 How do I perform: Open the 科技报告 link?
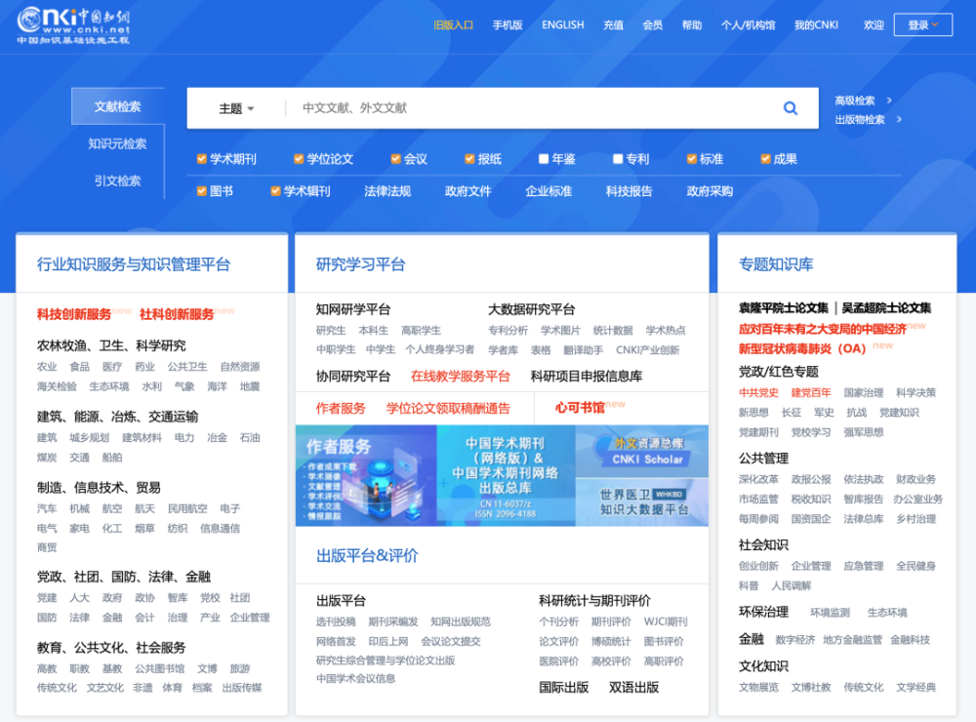click(x=630, y=191)
